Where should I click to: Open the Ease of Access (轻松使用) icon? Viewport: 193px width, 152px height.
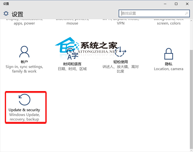point(120,52)
